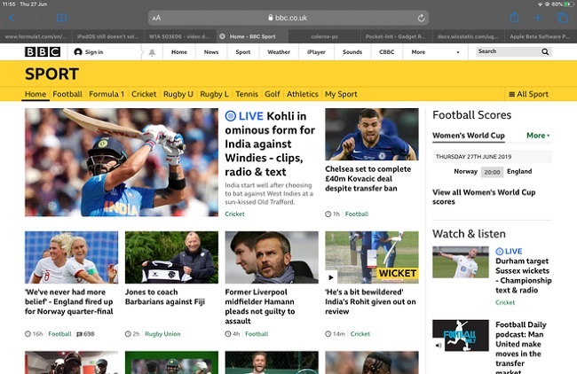Click the SPORT section heading
Screen dimensions: 577x374
(x=51, y=74)
